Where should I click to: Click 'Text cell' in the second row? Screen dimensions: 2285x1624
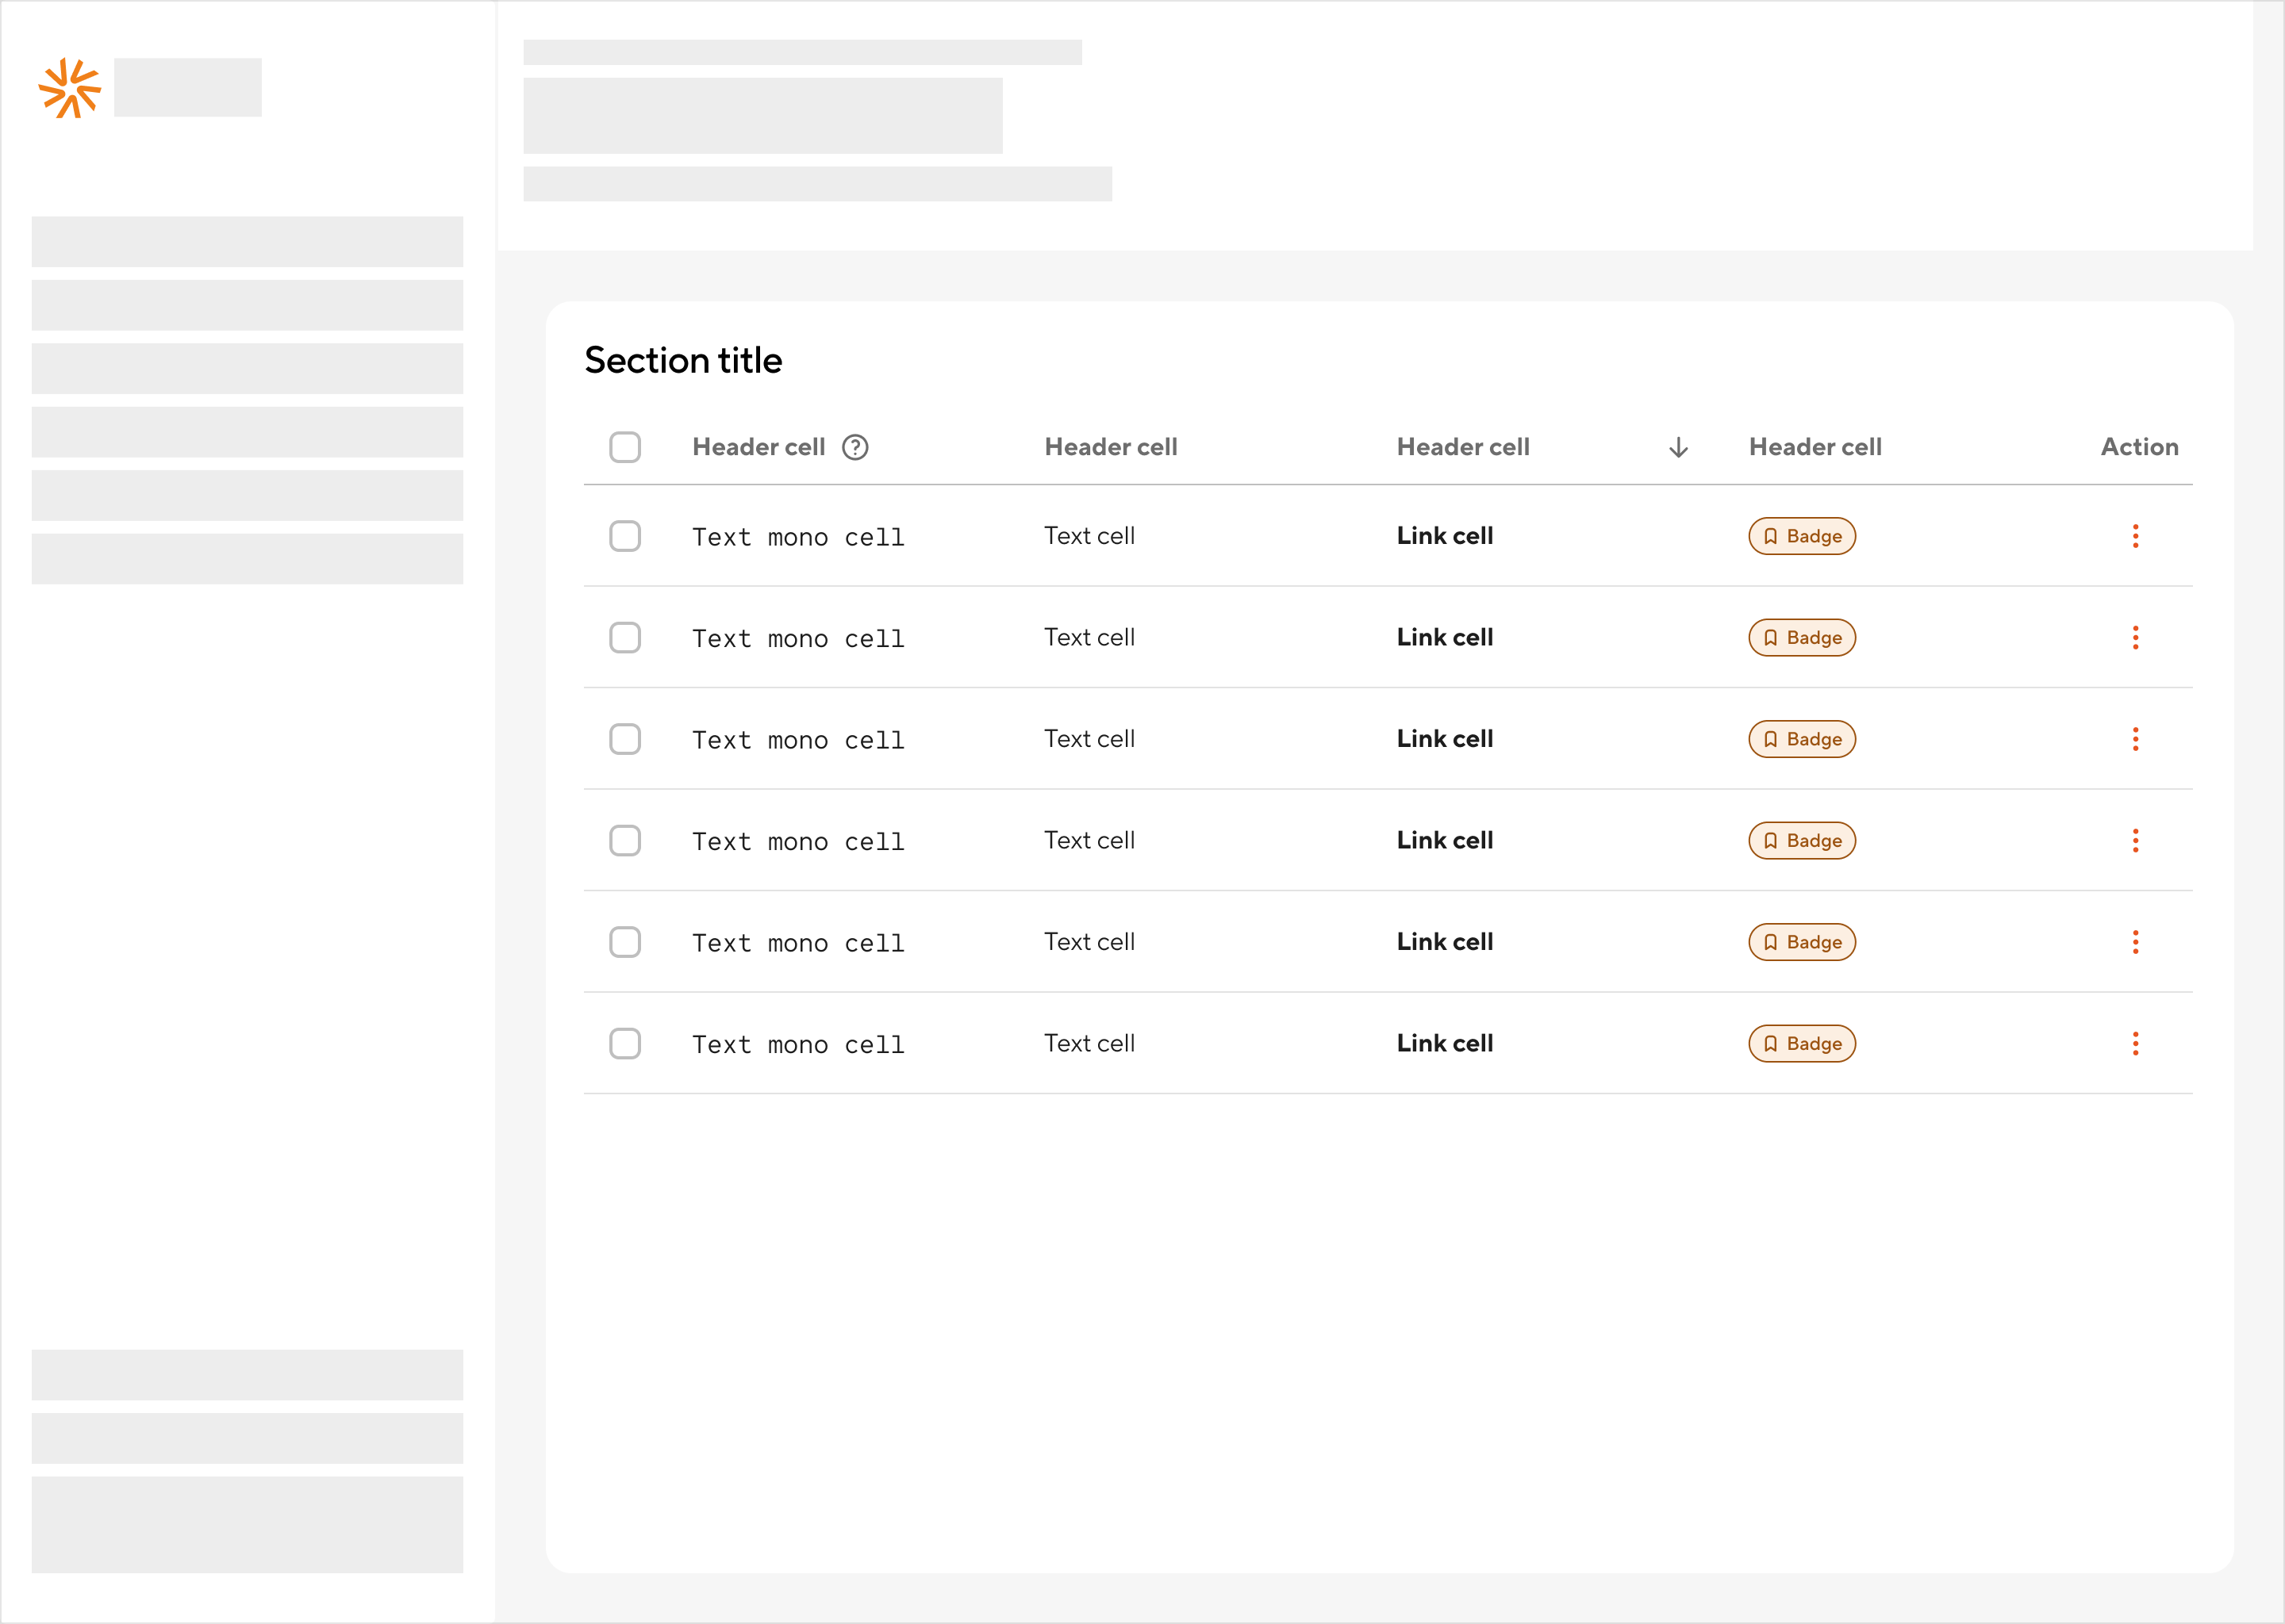pyautogui.click(x=1089, y=638)
